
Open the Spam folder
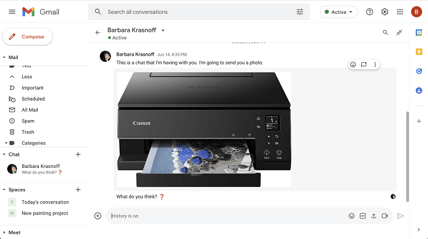click(28, 121)
